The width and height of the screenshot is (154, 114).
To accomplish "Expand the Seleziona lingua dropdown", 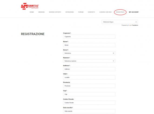I will click(x=120, y=22).
